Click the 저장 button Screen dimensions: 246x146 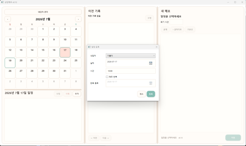point(233,138)
